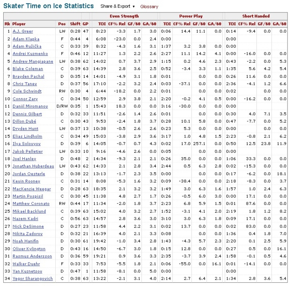Open Elias Lindholm player link
The width and height of the screenshot is (293, 286).
pos(27,136)
